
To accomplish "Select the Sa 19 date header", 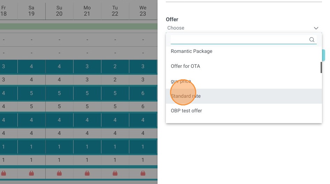I will click(x=31, y=11).
